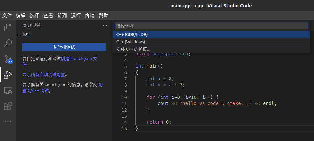Show additional activity bar views ellipsis
The width and height of the screenshot is (314, 141).
8,122
